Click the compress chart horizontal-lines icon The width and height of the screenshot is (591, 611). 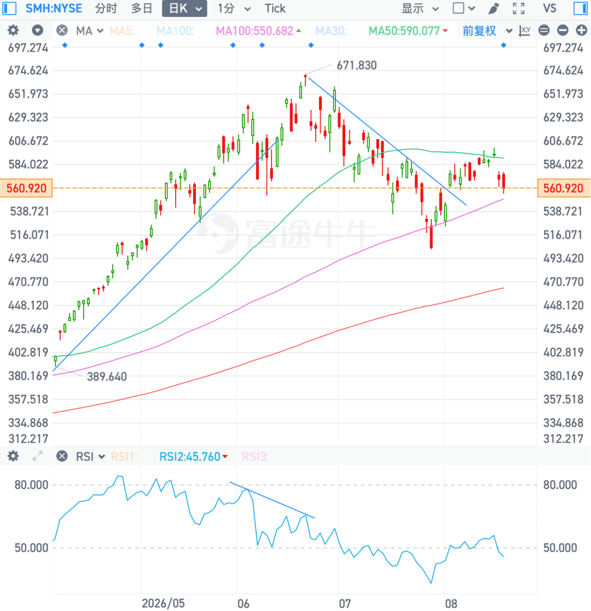click(544, 31)
